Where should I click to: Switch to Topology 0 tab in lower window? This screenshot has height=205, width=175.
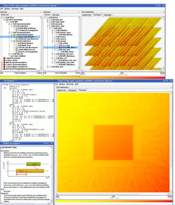(72, 90)
